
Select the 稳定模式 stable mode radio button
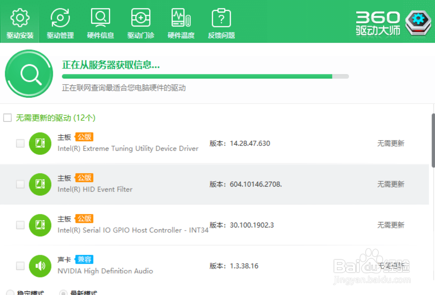click(x=10, y=292)
